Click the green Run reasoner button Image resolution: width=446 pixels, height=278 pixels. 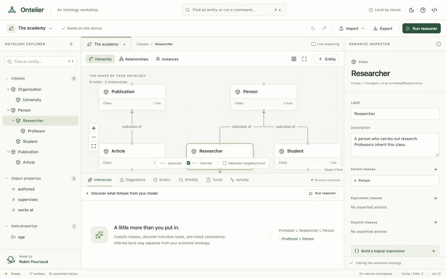(422, 28)
